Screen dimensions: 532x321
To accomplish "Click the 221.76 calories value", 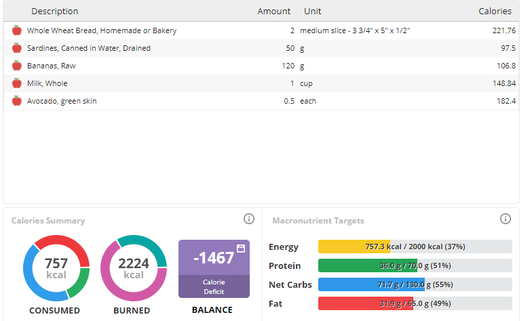I will click(503, 30).
